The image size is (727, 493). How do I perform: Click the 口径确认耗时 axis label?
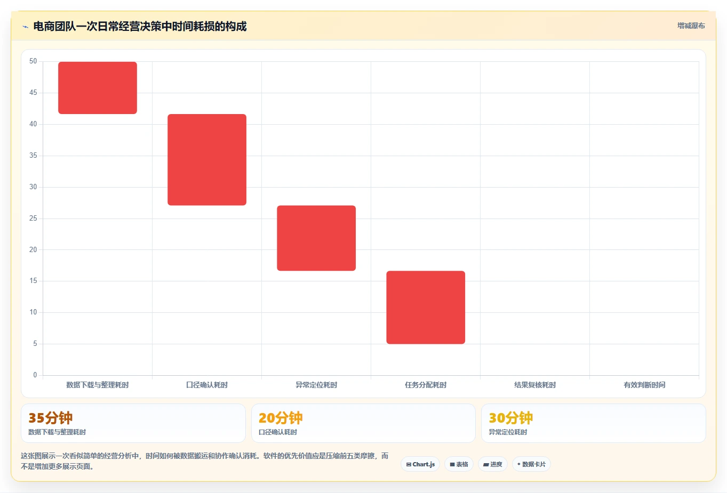(x=207, y=385)
